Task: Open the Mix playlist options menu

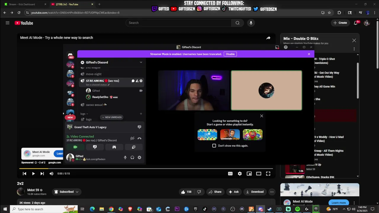Action: click(354, 49)
